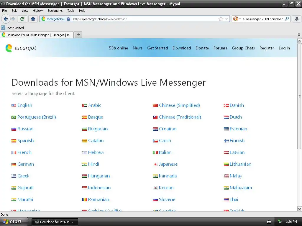Choose the Japanese language link
The height and width of the screenshot is (226, 302).
point(168,164)
